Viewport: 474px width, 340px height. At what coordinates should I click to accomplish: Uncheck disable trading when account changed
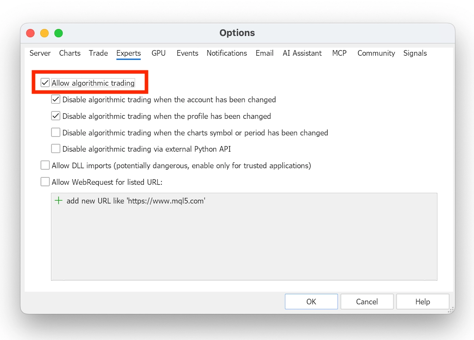click(56, 100)
